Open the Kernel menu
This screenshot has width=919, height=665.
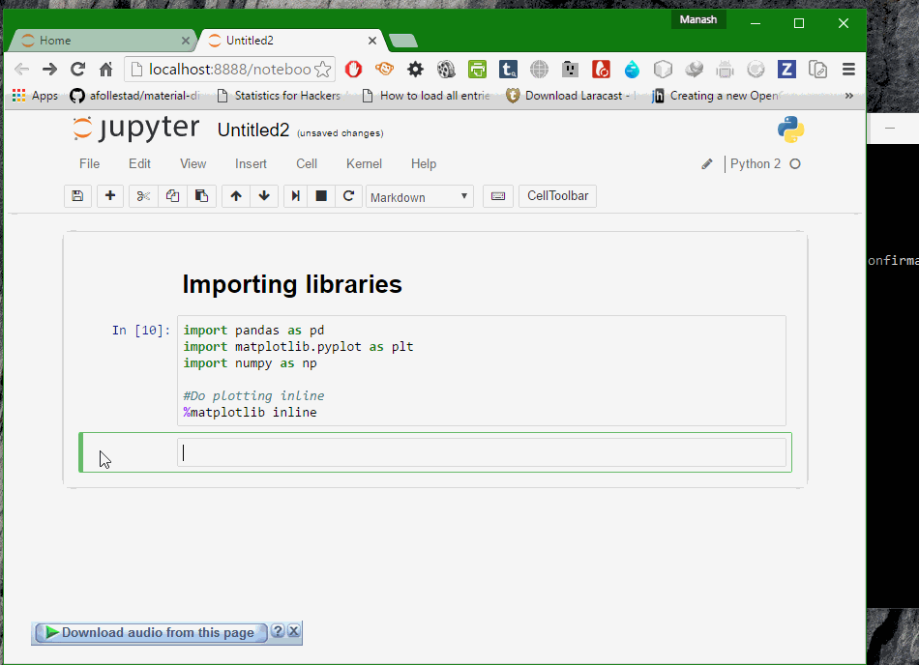click(x=364, y=164)
